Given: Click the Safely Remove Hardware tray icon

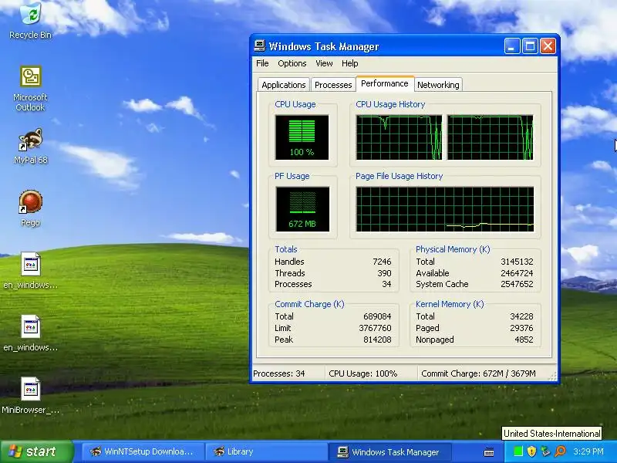Looking at the screenshot, I should 545,451.
